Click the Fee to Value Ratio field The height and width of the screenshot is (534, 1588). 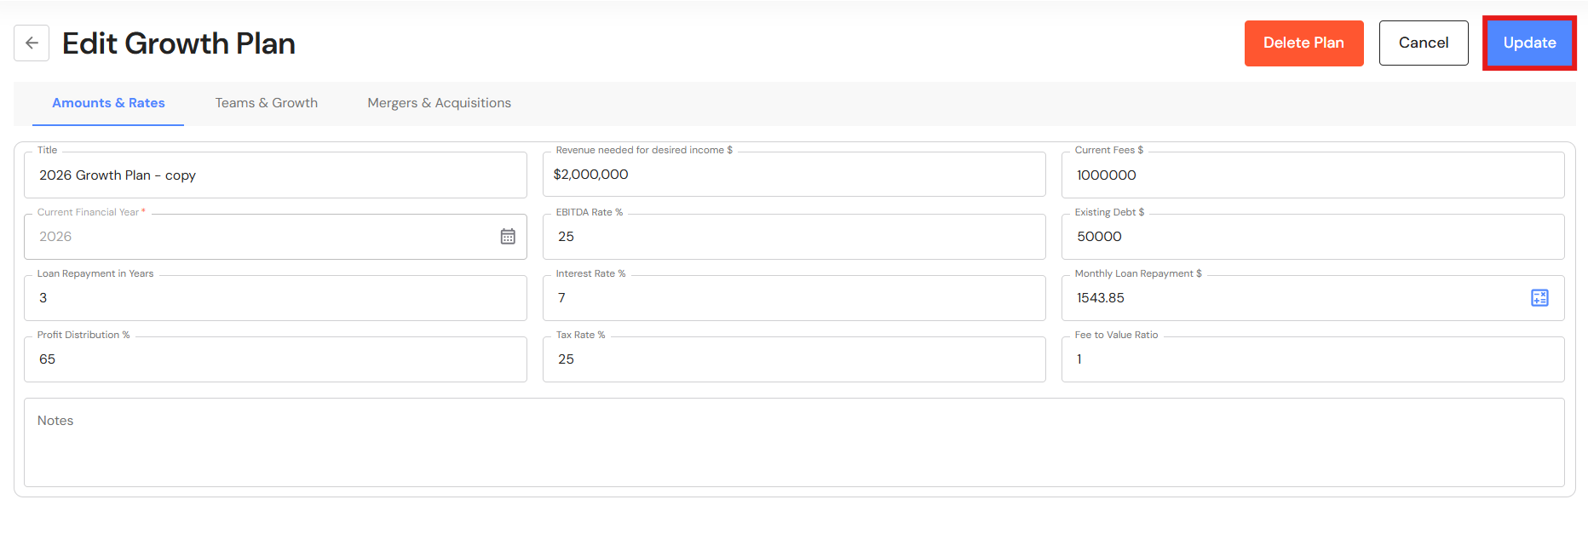tap(1312, 359)
